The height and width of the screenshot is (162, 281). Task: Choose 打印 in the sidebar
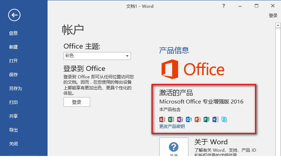[13, 102]
